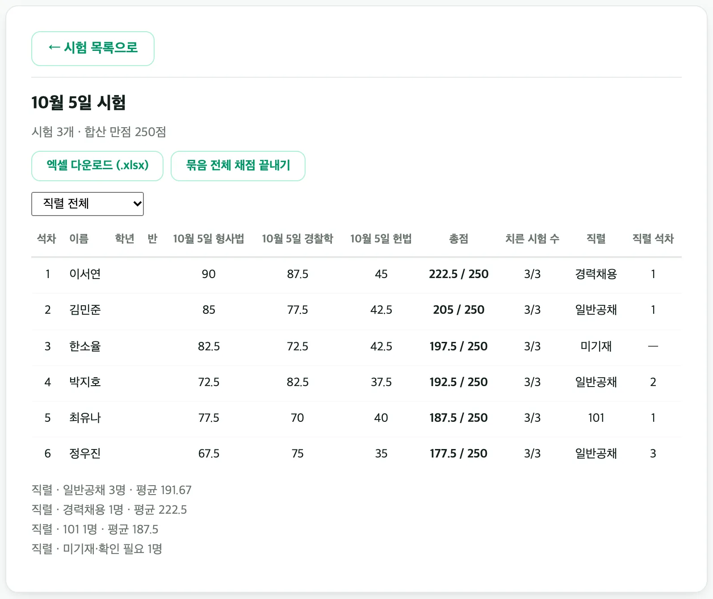
Task: Click the heading 10월 5일 시험
Action: [x=79, y=103]
